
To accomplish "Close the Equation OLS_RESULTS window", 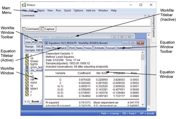I will pyautogui.click(x=140, y=43).
